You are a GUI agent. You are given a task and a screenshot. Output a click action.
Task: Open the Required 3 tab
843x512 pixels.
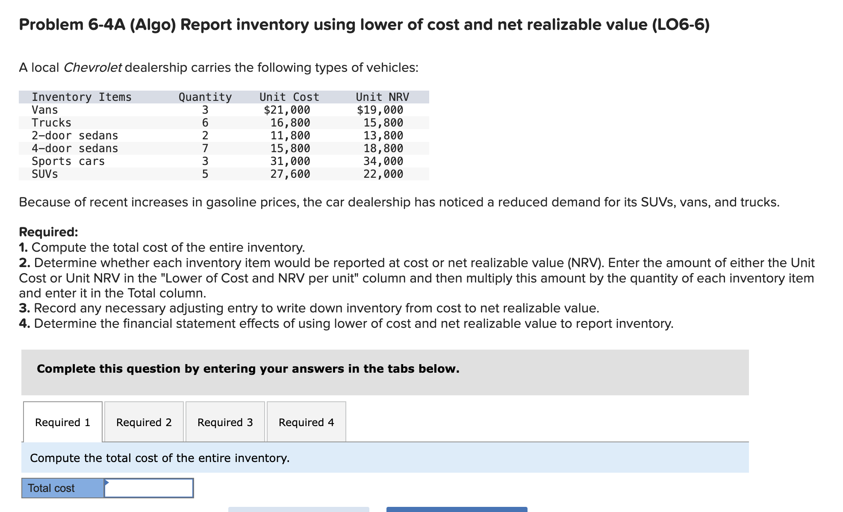click(x=225, y=422)
